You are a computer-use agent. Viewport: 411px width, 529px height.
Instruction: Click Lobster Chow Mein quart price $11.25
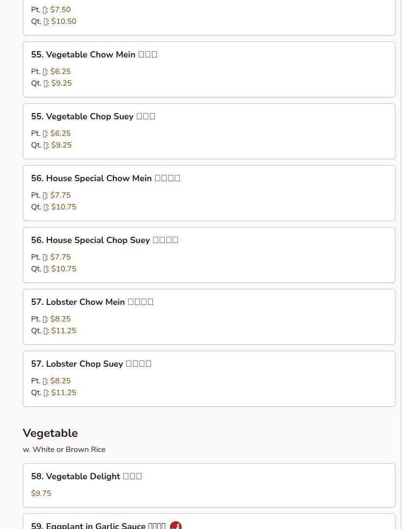[x=64, y=331]
